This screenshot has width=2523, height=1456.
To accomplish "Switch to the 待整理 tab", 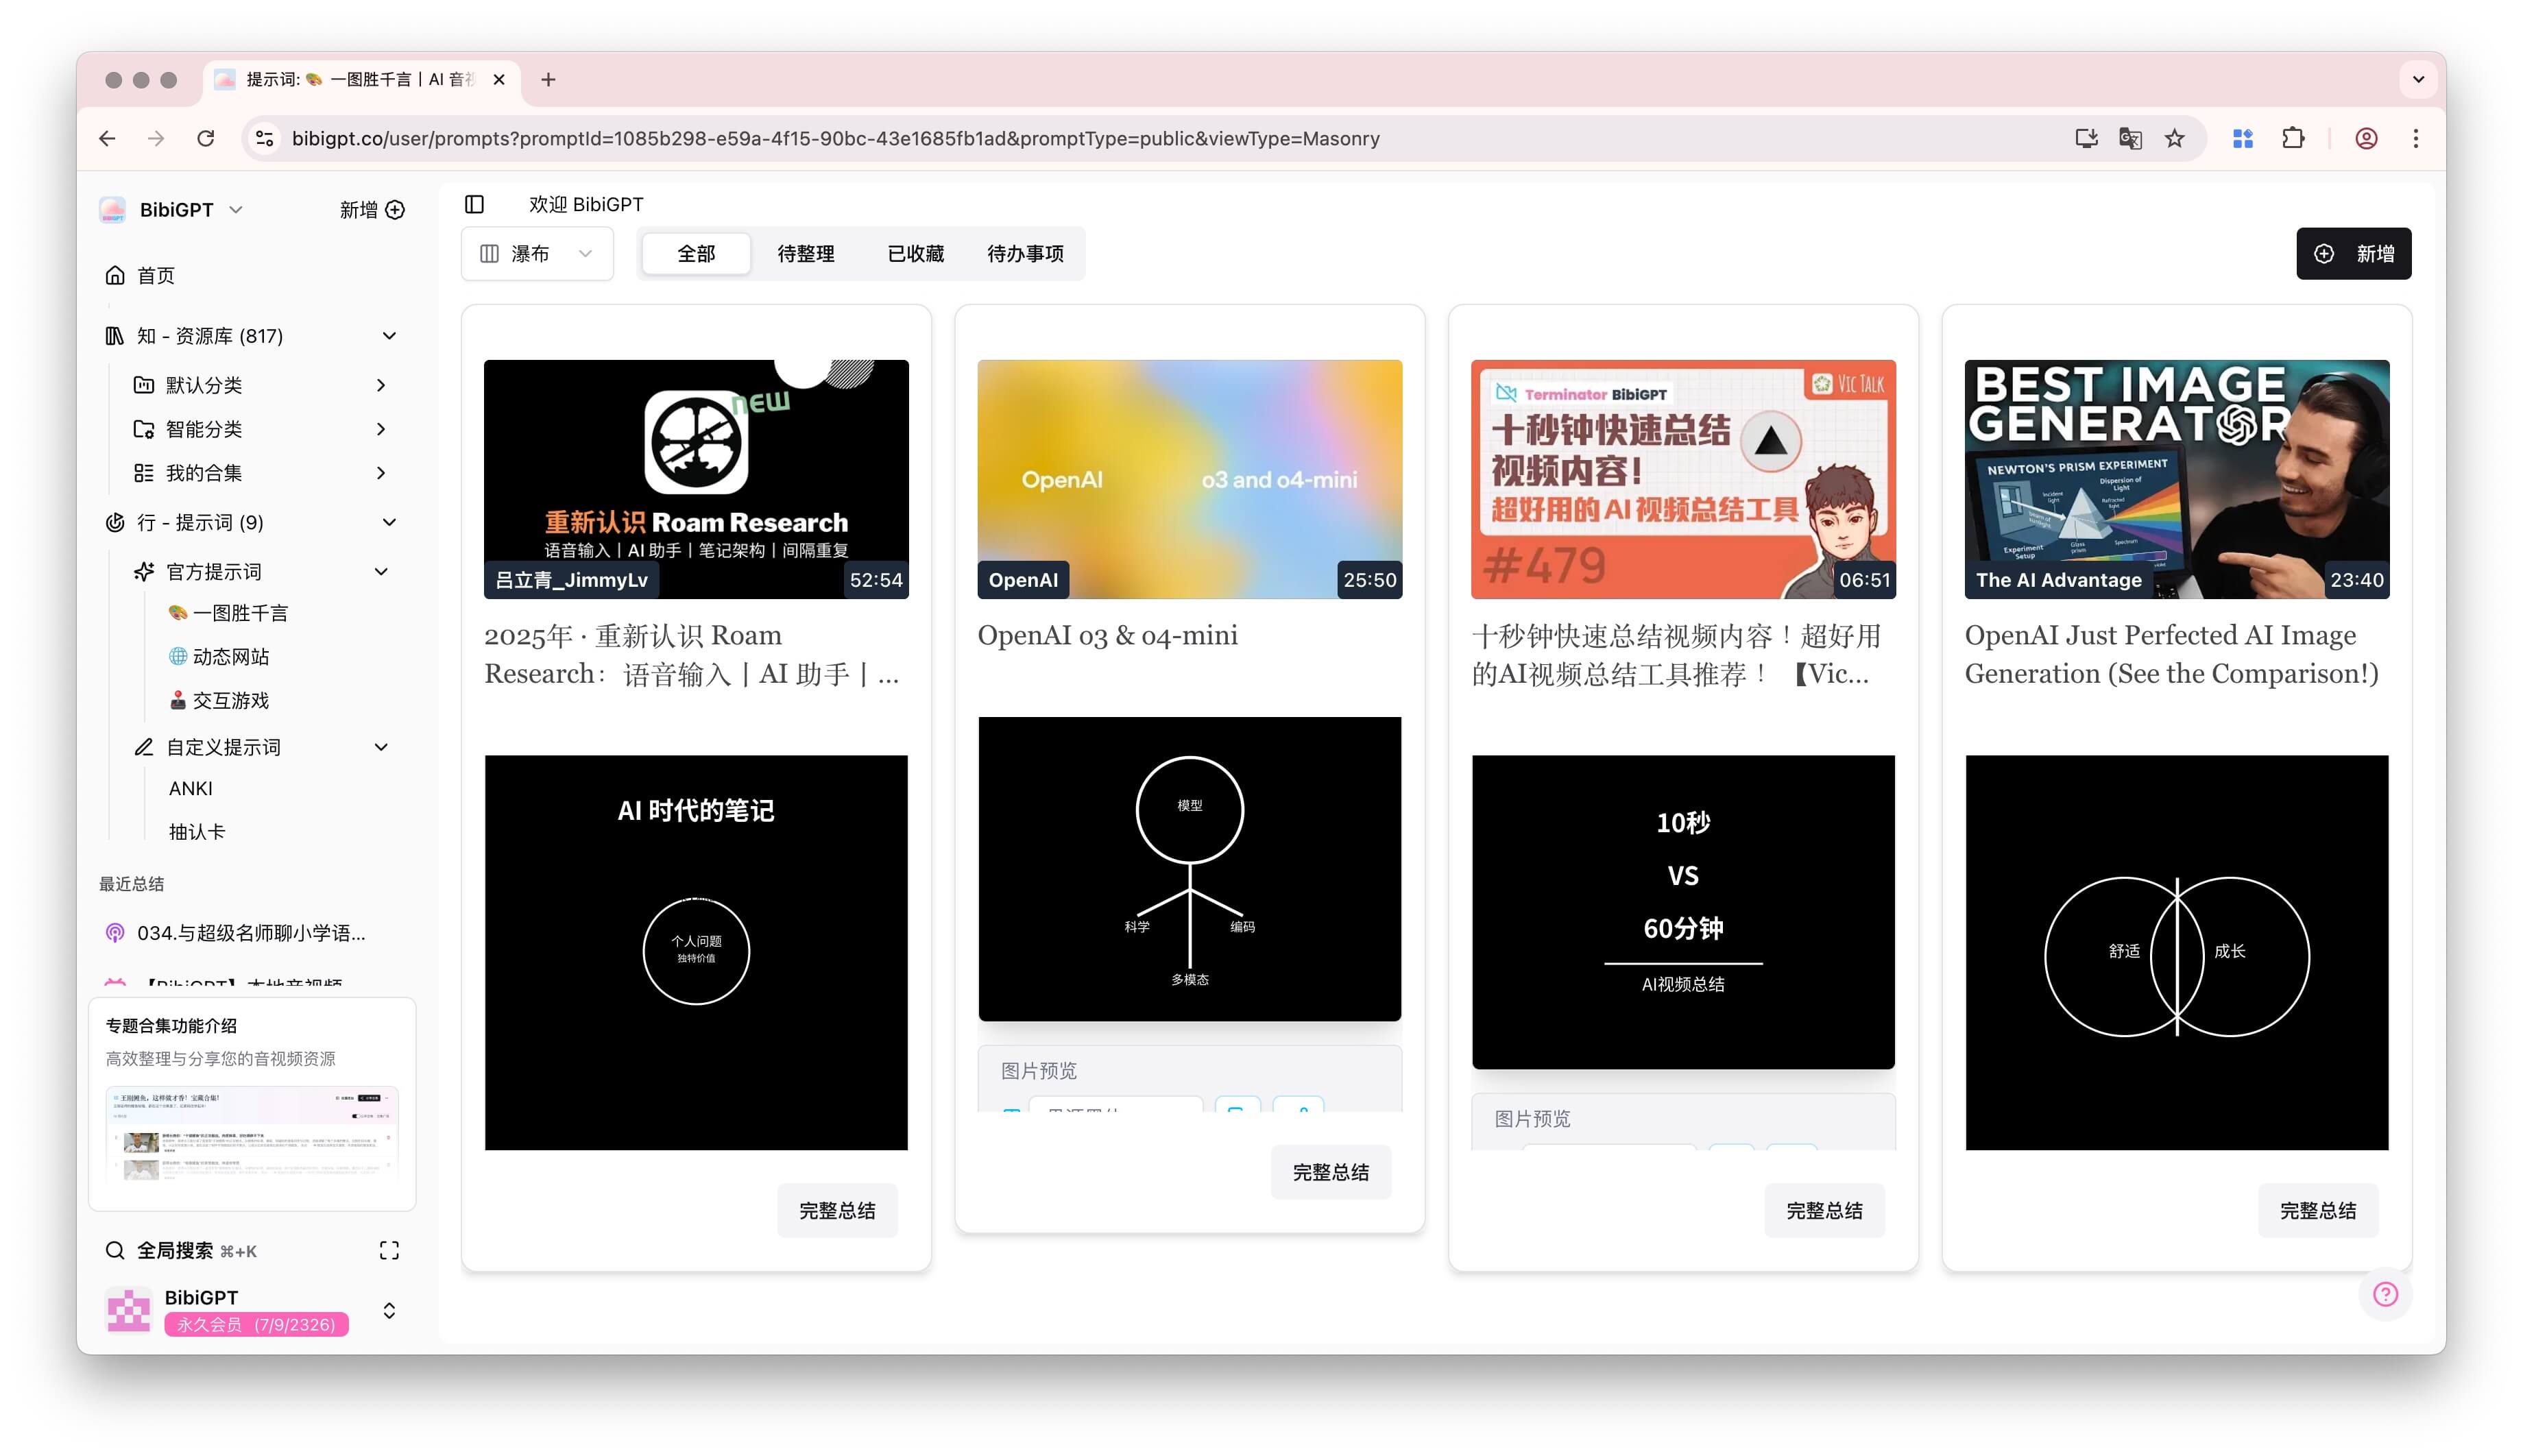I will tap(805, 254).
